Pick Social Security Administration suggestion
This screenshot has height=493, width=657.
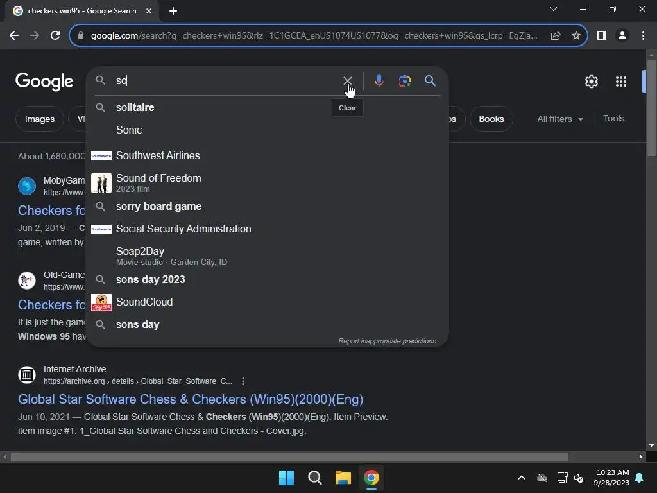[267, 229]
